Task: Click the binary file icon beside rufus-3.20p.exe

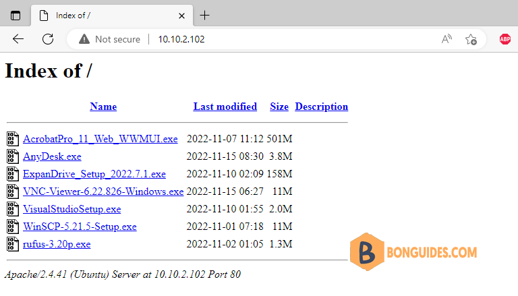Action: click(13, 244)
